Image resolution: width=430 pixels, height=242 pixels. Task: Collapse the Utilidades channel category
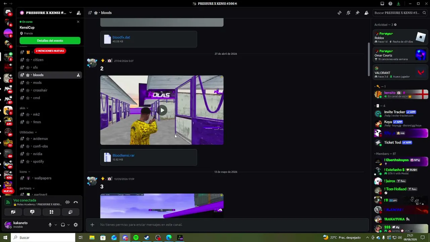click(x=28, y=132)
